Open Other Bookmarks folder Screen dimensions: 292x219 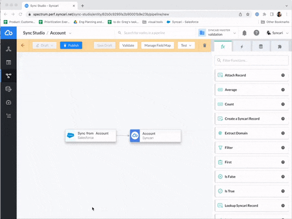coord(275,22)
